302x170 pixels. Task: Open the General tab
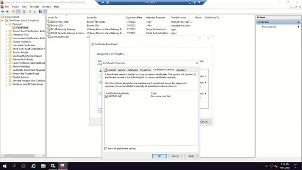tap(122, 70)
